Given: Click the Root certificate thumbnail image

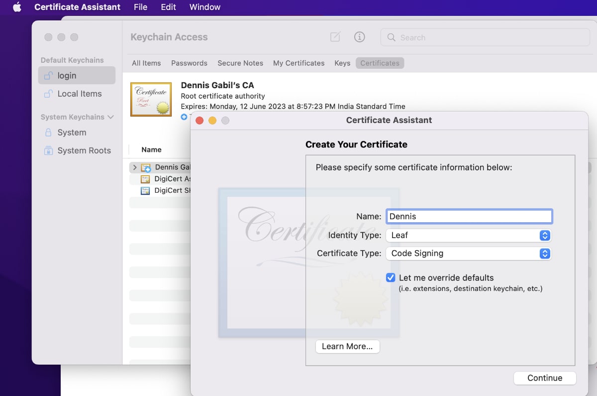Looking at the screenshot, I should pos(151,99).
